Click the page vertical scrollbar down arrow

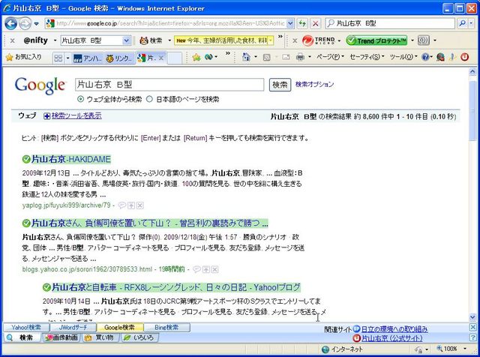pos(472,317)
